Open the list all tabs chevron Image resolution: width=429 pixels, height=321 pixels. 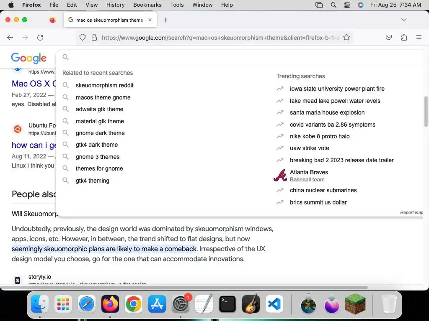tap(403, 20)
